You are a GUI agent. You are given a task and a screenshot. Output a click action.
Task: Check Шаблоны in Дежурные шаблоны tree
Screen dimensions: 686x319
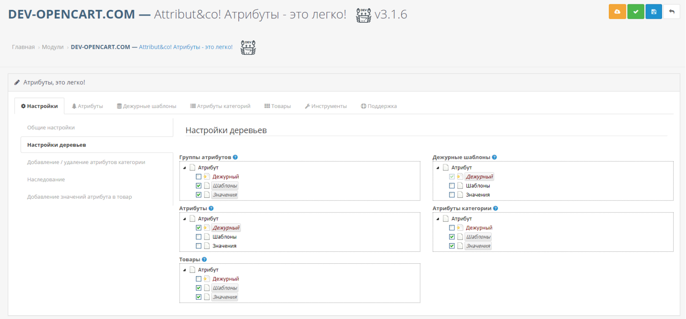[x=452, y=186]
